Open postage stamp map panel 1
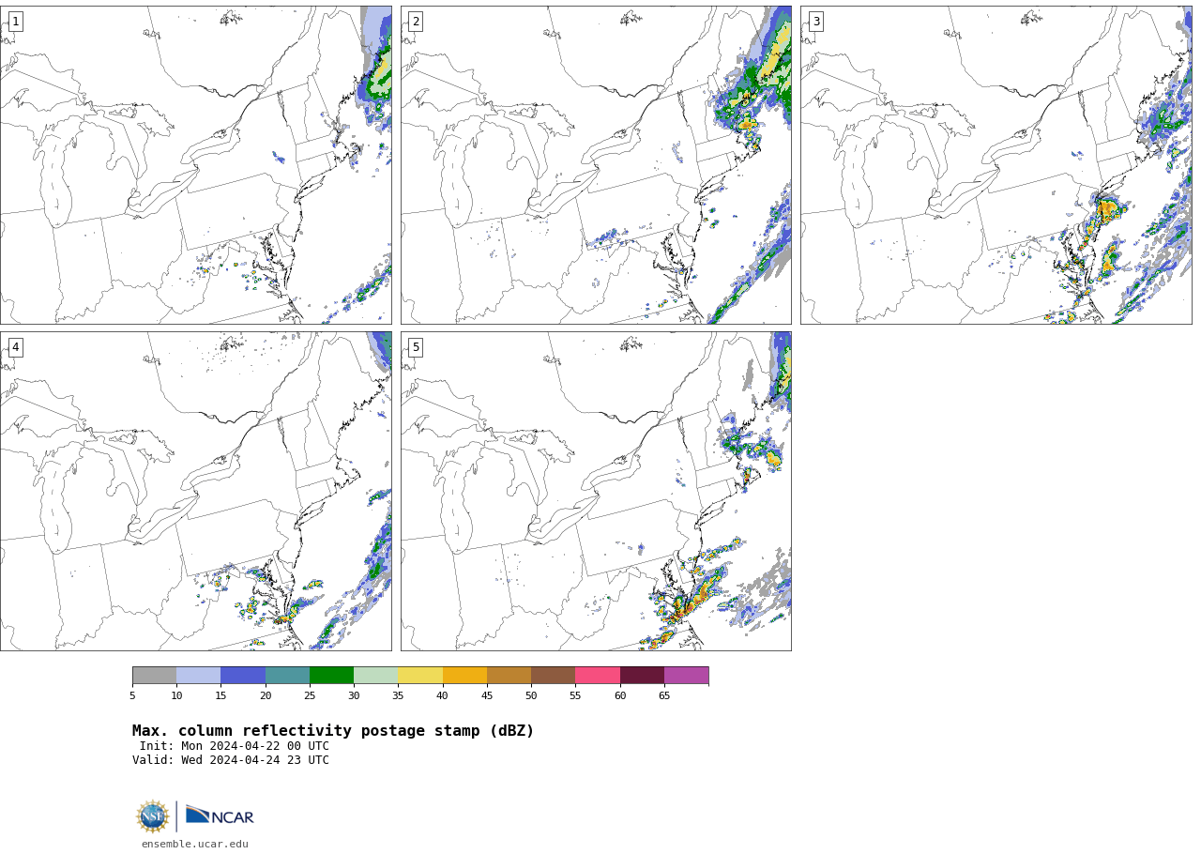 tap(195, 165)
